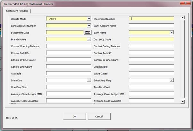Click the Ok button
This screenshot has width=193, height=131.
point(75,116)
